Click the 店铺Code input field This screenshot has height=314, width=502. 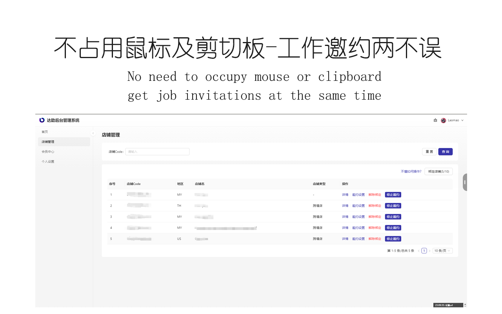tap(157, 151)
